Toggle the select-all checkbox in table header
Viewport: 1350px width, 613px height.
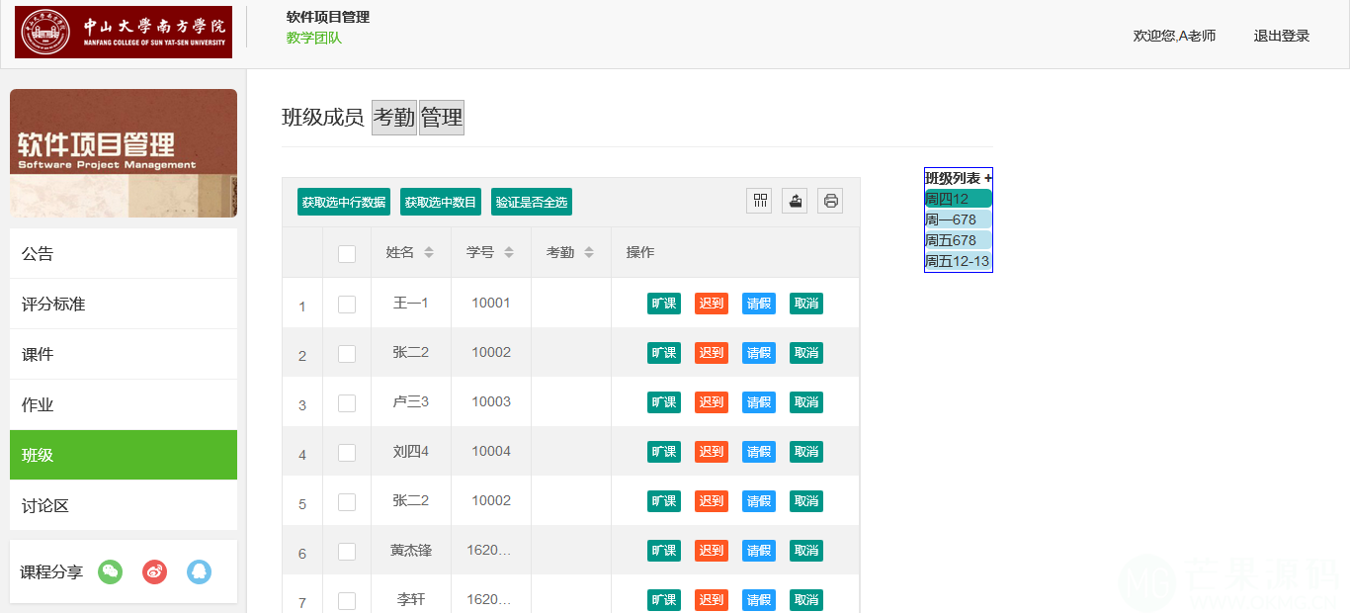tap(347, 253)
